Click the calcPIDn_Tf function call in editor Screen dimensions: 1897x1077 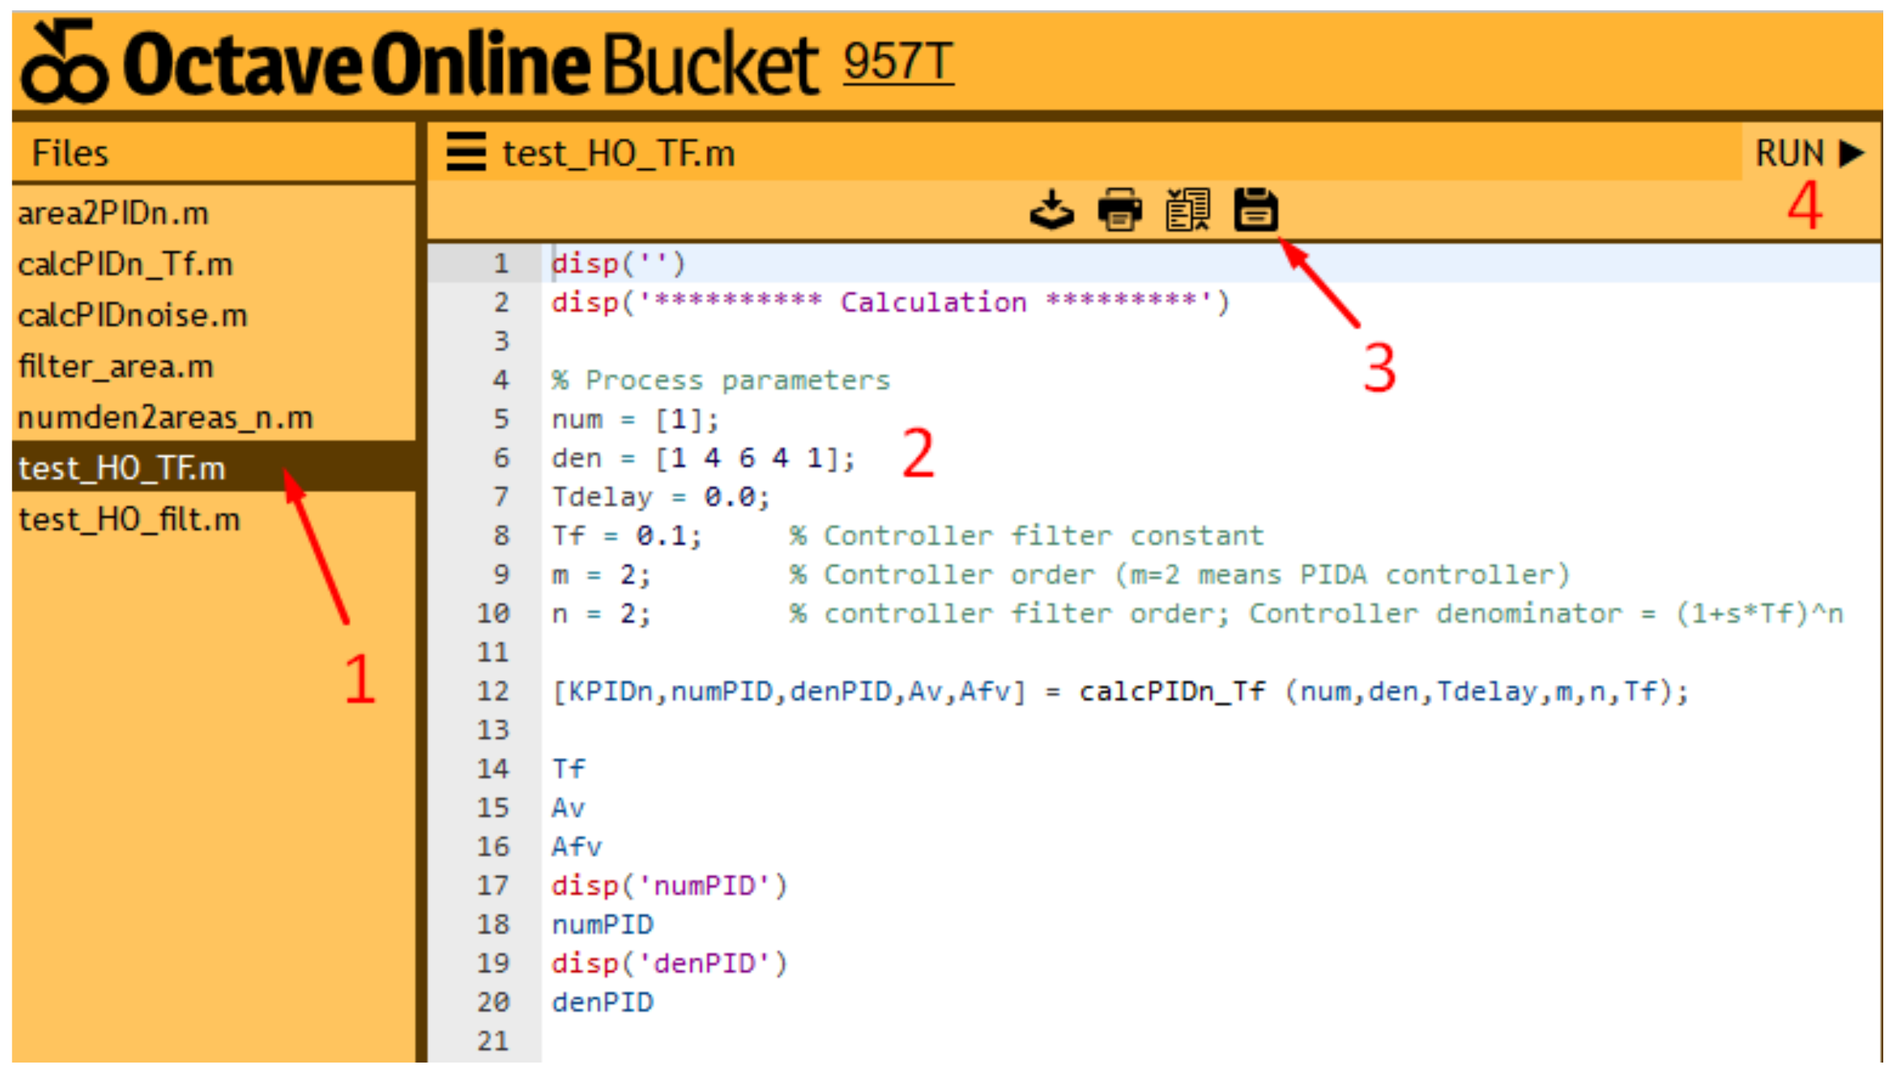[1171, 692]
